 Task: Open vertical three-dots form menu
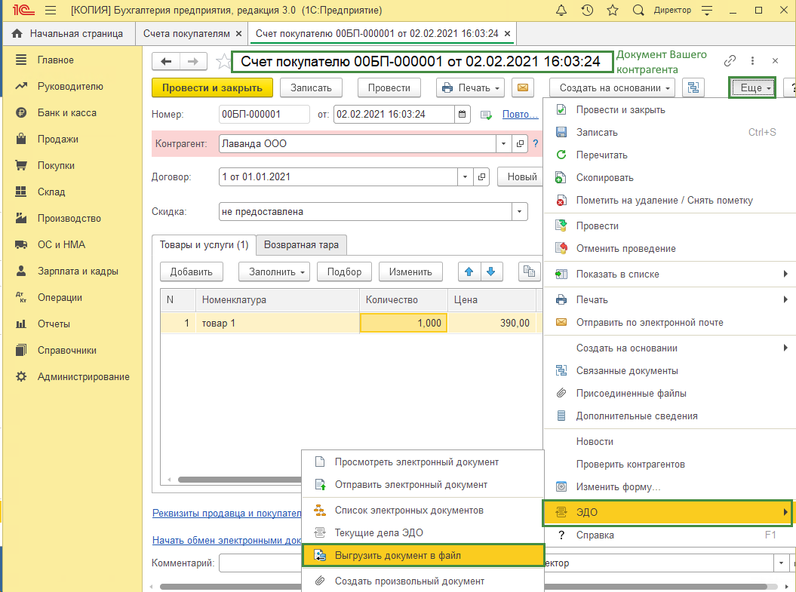[752, 61]
